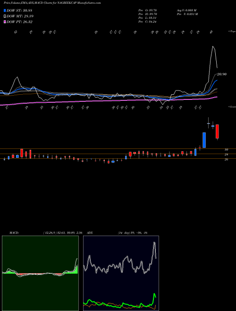Click the blue DOW ST legend swatch
The width and height of the screenshot is (236, 311).
coord(5,10)
